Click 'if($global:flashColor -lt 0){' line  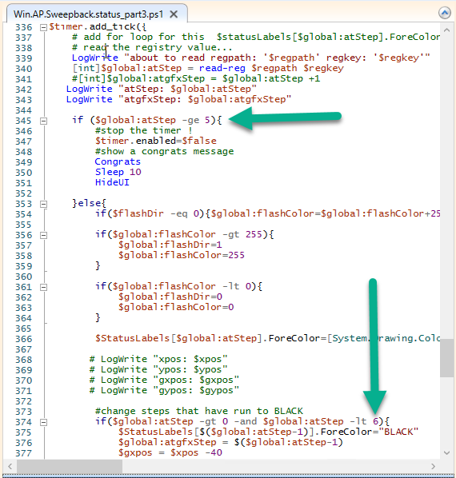(178, 286)
